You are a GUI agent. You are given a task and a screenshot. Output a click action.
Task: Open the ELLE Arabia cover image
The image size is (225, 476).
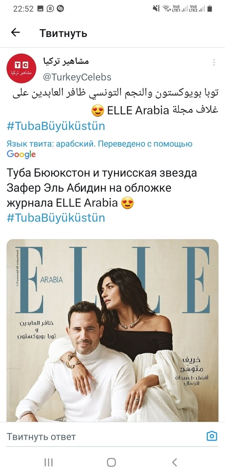pyautogui.click(x=112, y=330)
